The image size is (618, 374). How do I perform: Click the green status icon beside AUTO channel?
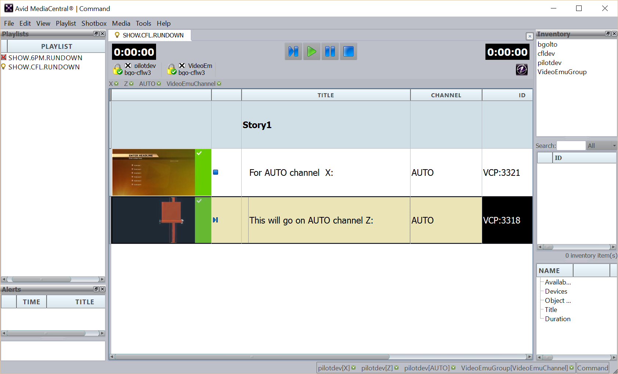(x=159, y=84)
